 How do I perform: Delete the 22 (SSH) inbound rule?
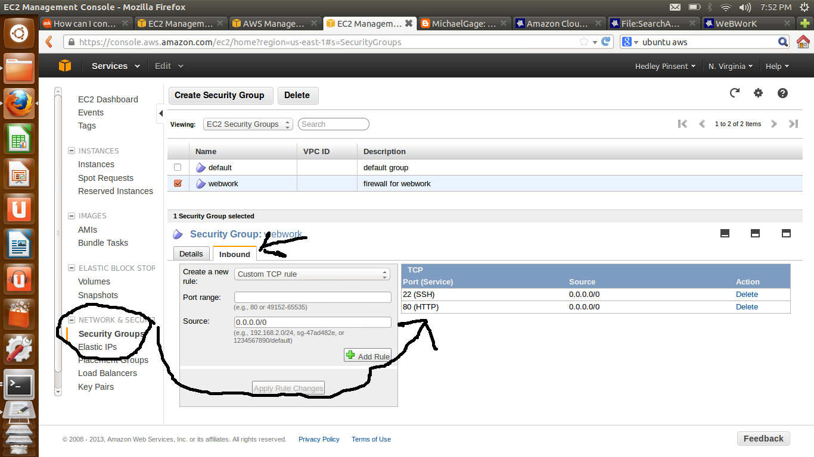747,294
